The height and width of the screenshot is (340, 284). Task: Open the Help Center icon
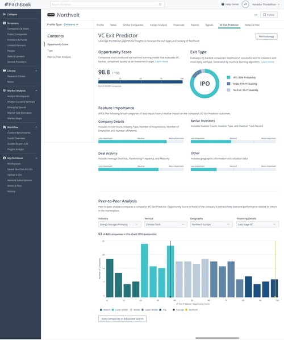pyautogui.click(x=223, y=4)
